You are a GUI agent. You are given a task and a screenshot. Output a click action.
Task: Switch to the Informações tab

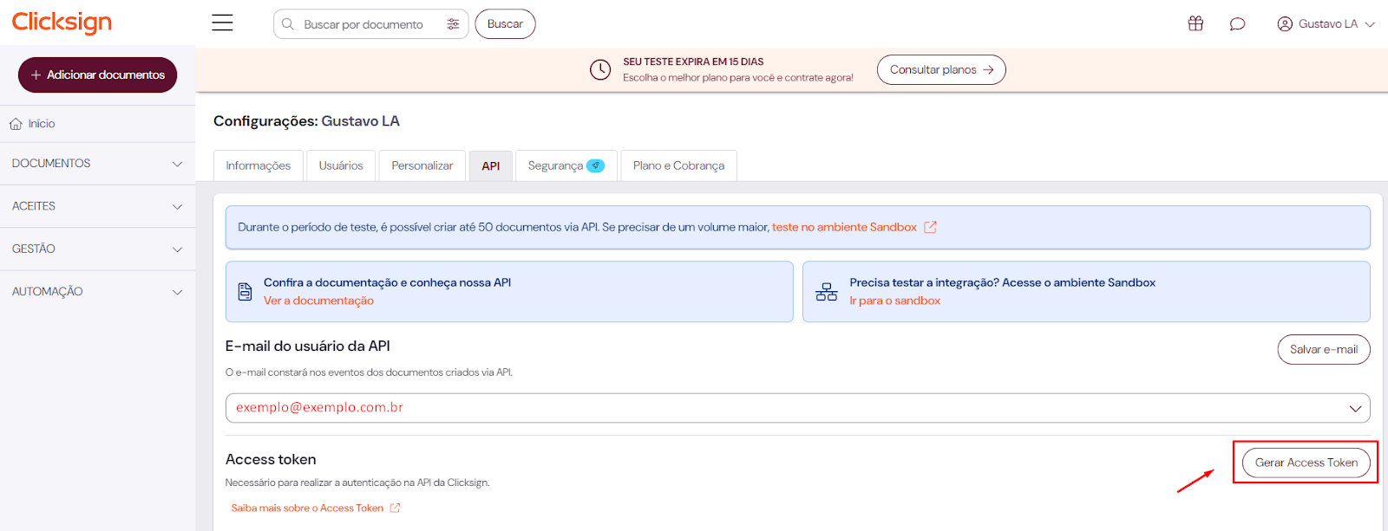pos(259,165)
